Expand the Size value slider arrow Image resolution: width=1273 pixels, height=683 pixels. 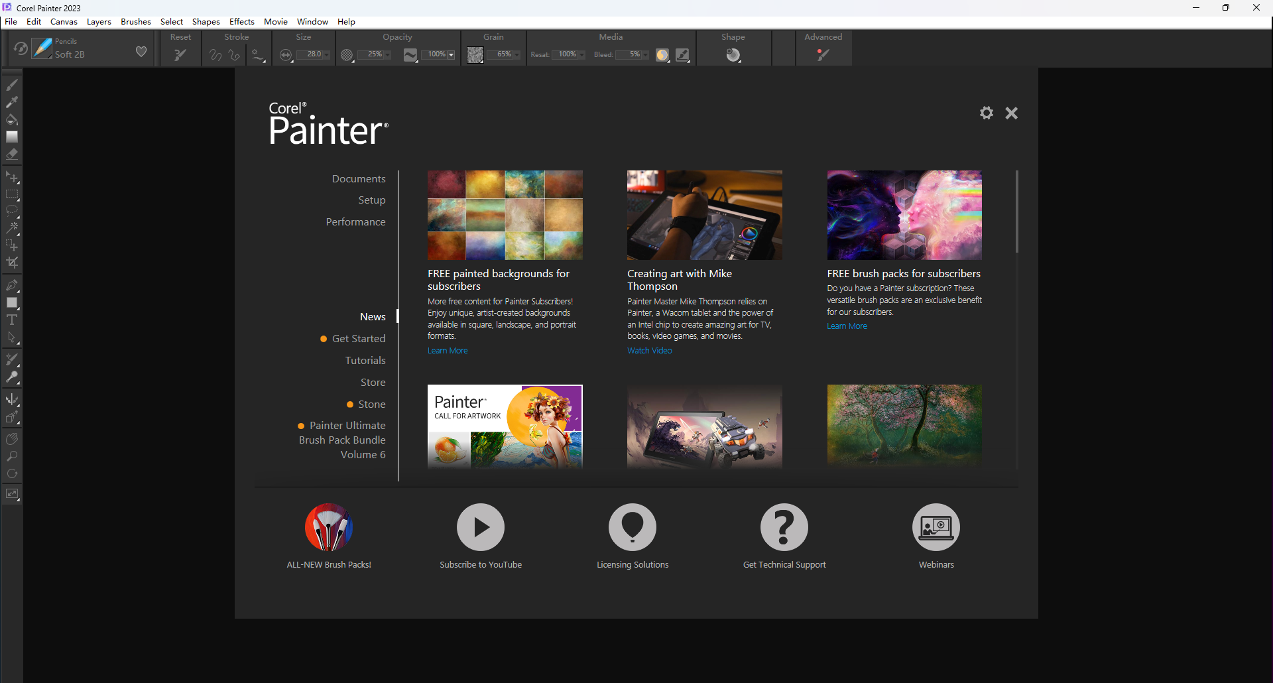click(x=326, y=54)
